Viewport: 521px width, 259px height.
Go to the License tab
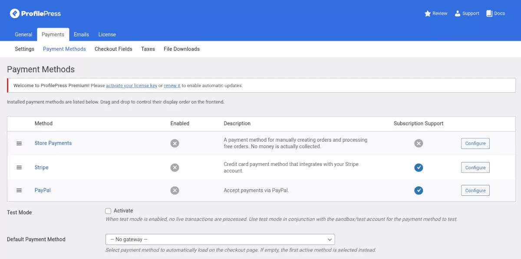click(x=107, y=35)
